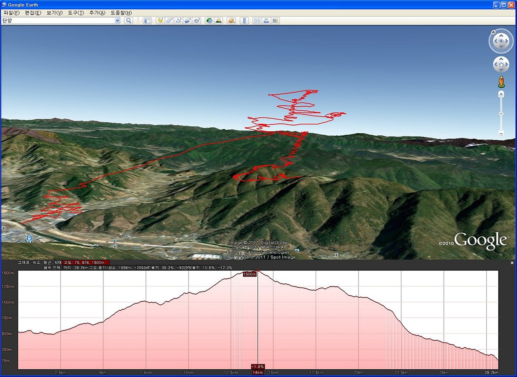The width and height of the screenshot is (517, 377).
Task: Move right with the hand joystick arrow
Action: tap(506, 64)
